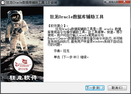This screenshot has height=94, width=131.
Task: Click the astronaut banner image
Action: coord(22,44)
